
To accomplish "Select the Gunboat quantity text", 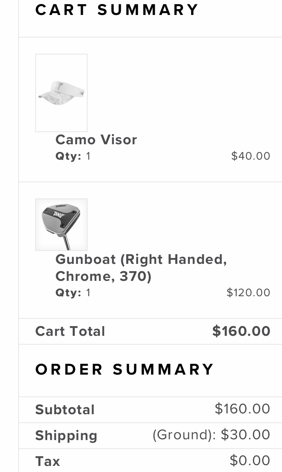I will coord(73,293).
